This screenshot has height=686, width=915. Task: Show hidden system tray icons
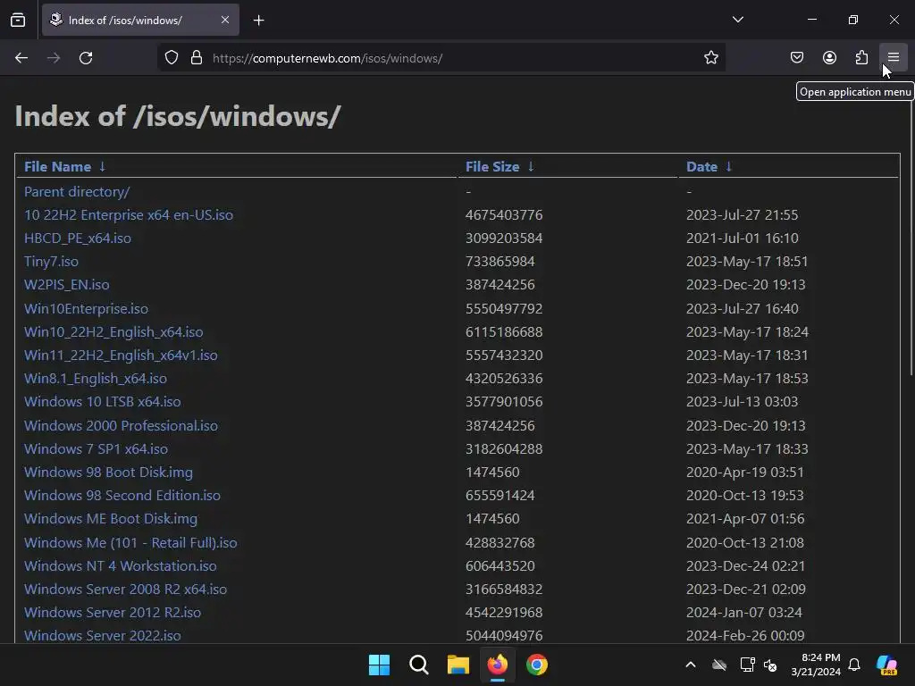[691, 665]
